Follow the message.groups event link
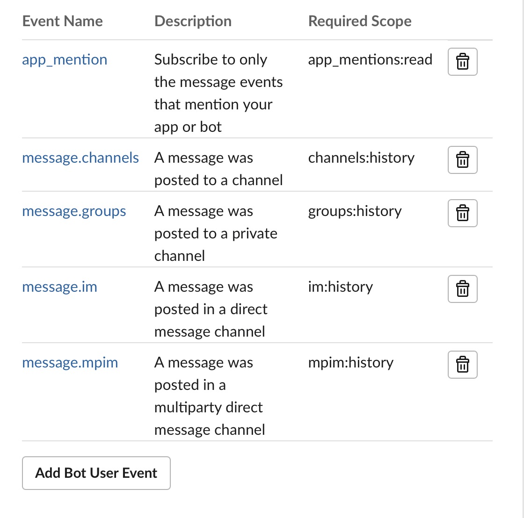This screenshot has width=524, height=518. tap(74, 211)
